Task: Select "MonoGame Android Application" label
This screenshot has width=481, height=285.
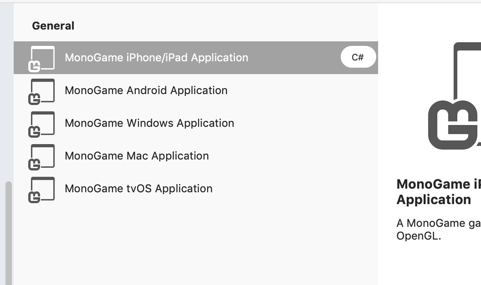Action: click(146, 90)
